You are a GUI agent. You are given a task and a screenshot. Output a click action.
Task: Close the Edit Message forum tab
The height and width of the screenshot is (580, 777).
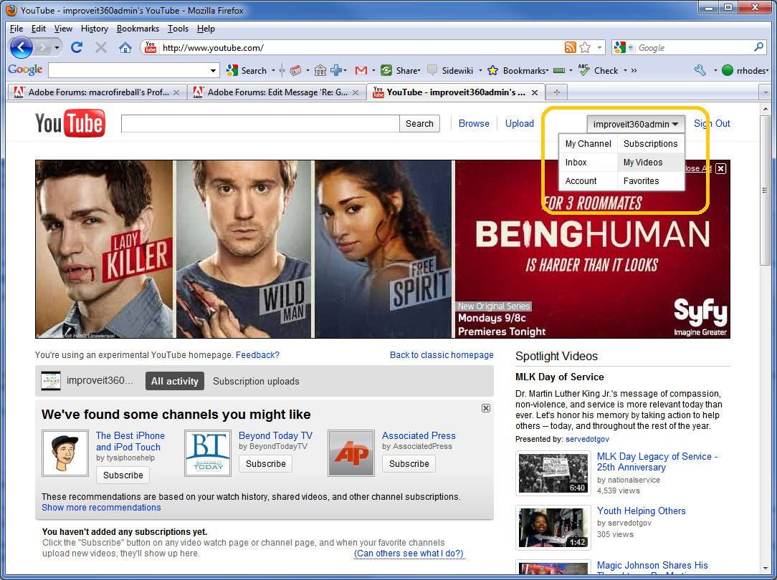tap(356, 92)
